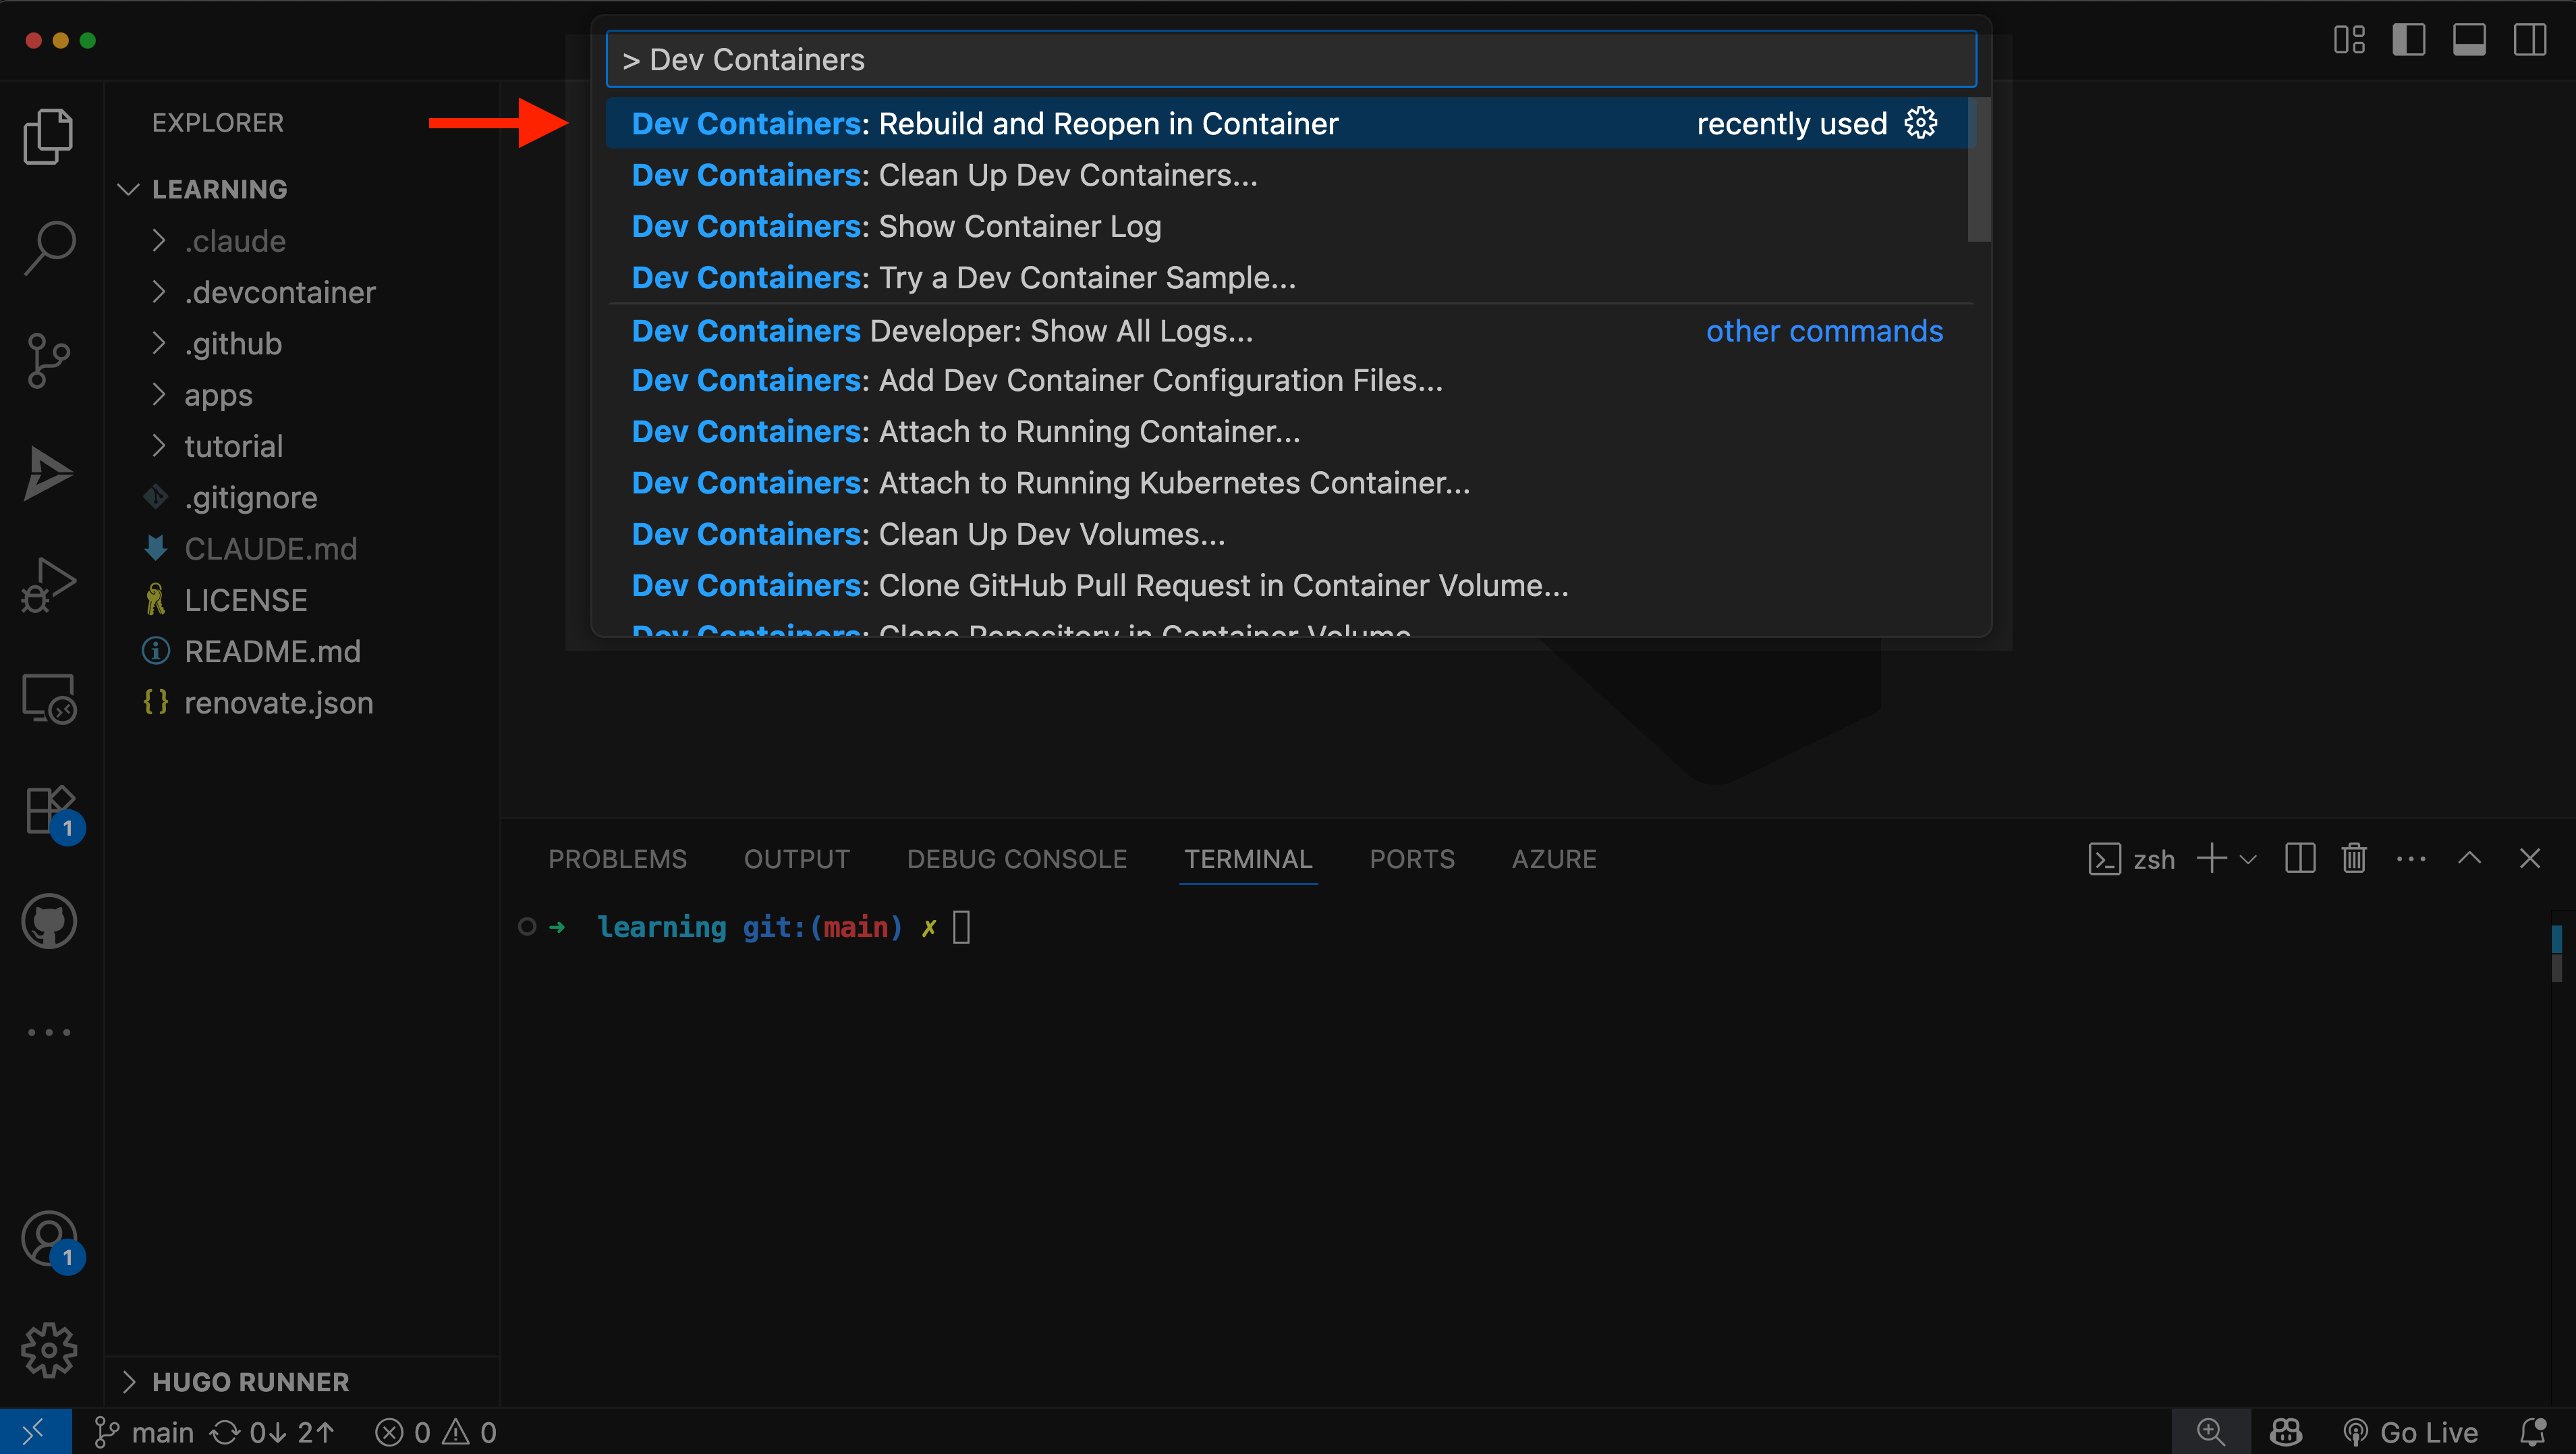Switch to the PORTS tab

pos(1412,859)
